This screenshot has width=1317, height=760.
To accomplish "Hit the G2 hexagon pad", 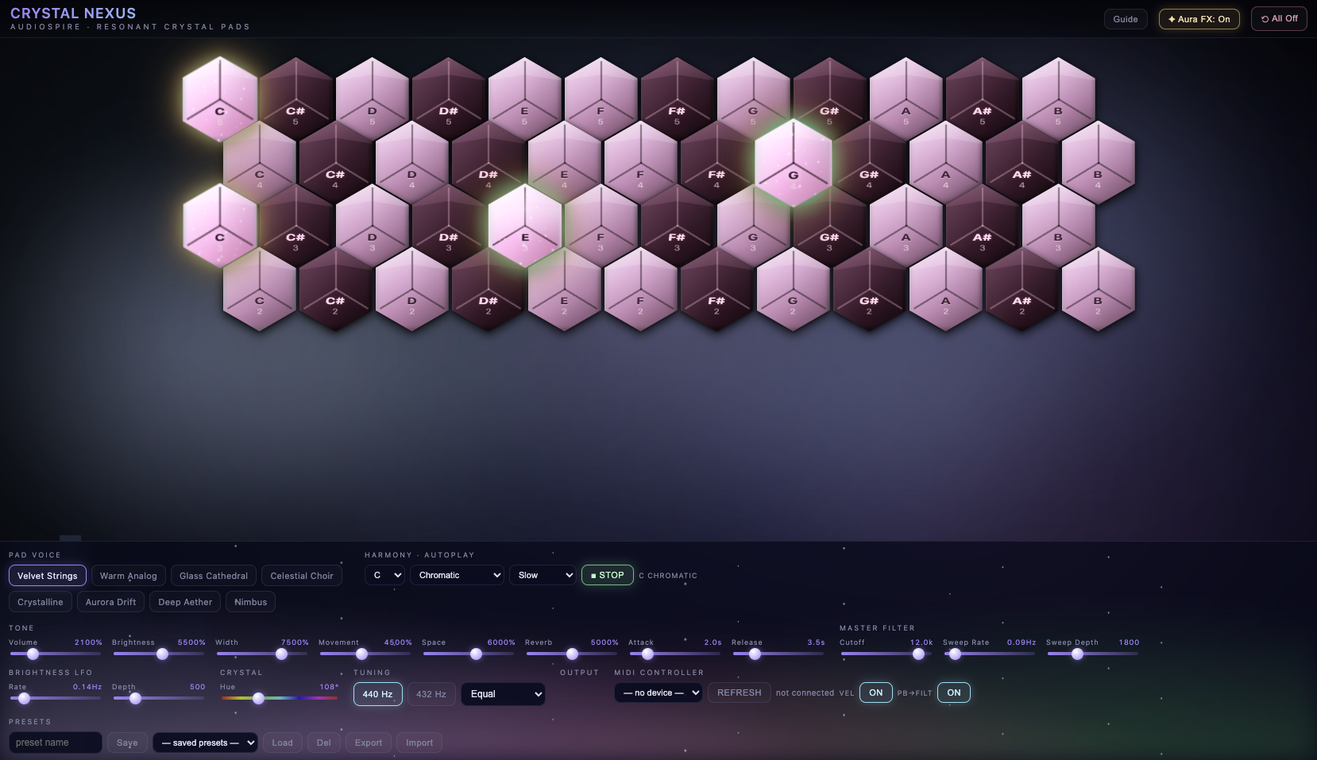I will click(x=793, y=289).
